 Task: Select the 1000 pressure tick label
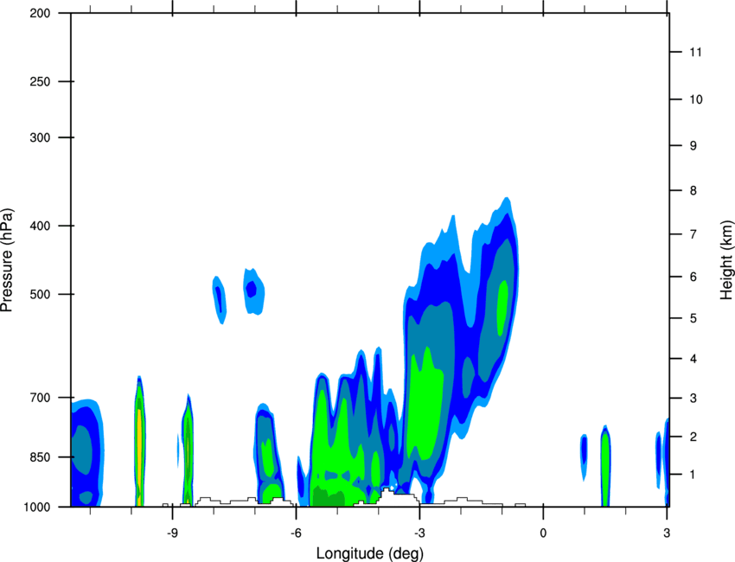coord(36,507)
